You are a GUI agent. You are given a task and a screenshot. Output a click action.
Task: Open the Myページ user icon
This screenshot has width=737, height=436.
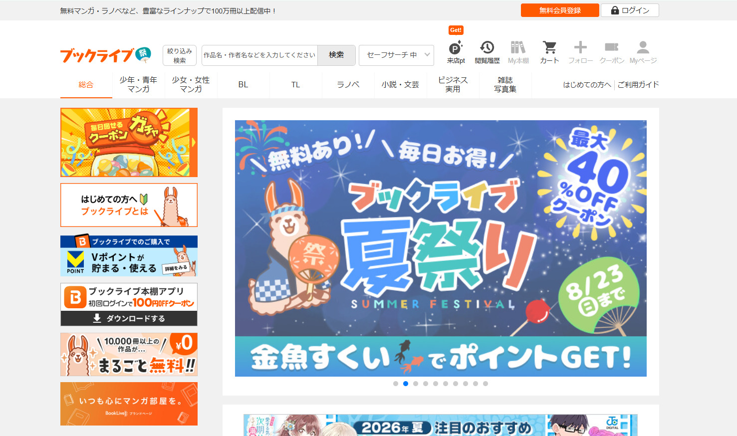pyautogui.click(x=643, y=52)
